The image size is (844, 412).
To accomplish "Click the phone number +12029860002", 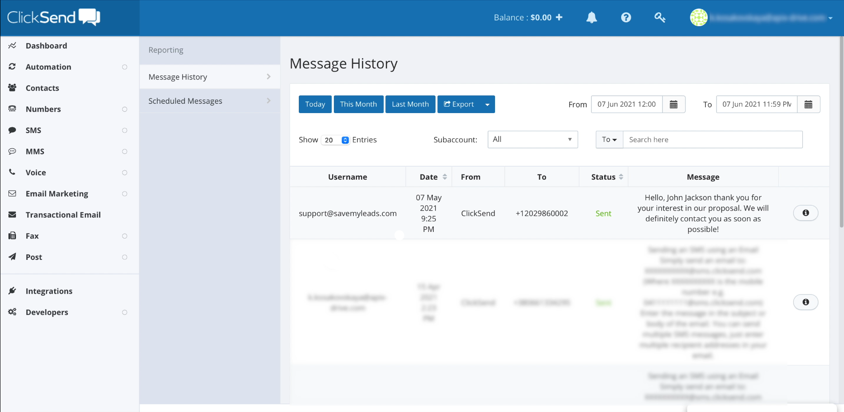I will 542,213.
